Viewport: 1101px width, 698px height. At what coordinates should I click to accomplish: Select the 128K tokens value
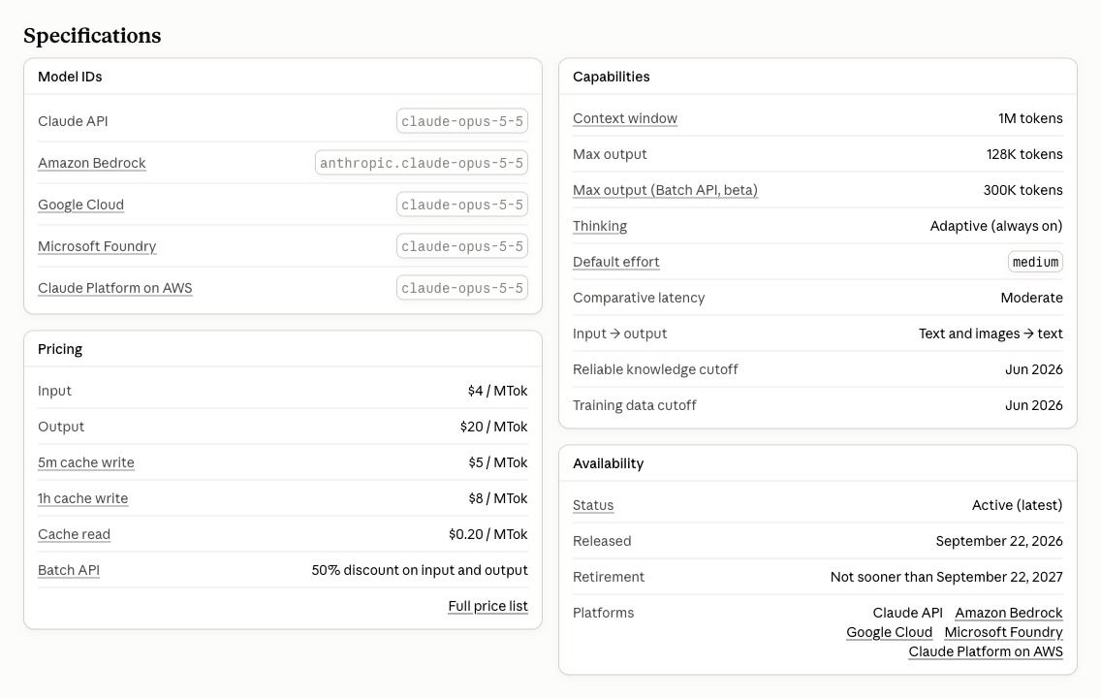(x=1024, y=154)
